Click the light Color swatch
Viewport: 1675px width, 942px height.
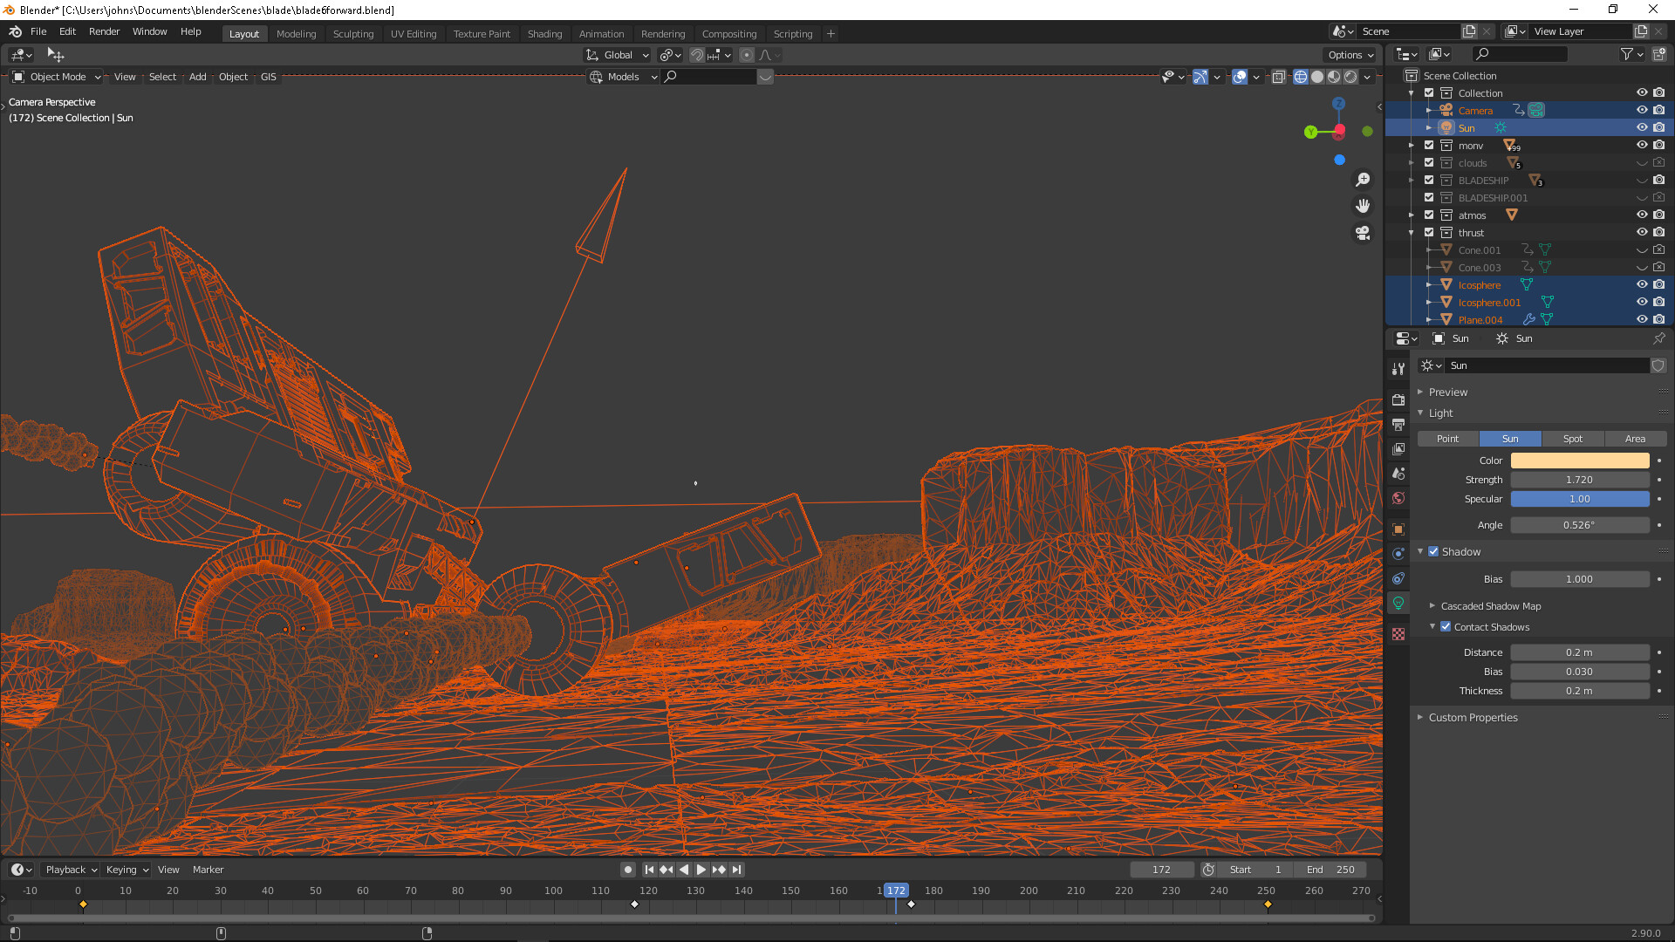coord(1579,461)
